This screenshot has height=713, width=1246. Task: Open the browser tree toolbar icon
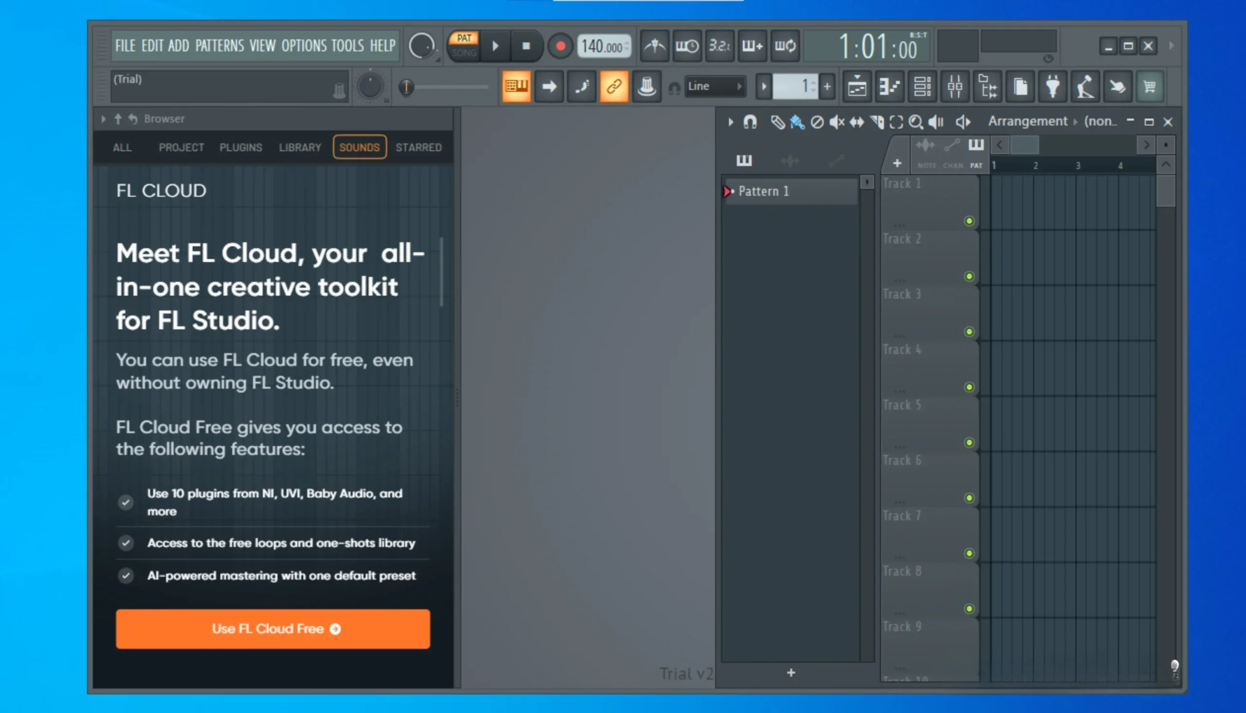click(x=987, y=87)
